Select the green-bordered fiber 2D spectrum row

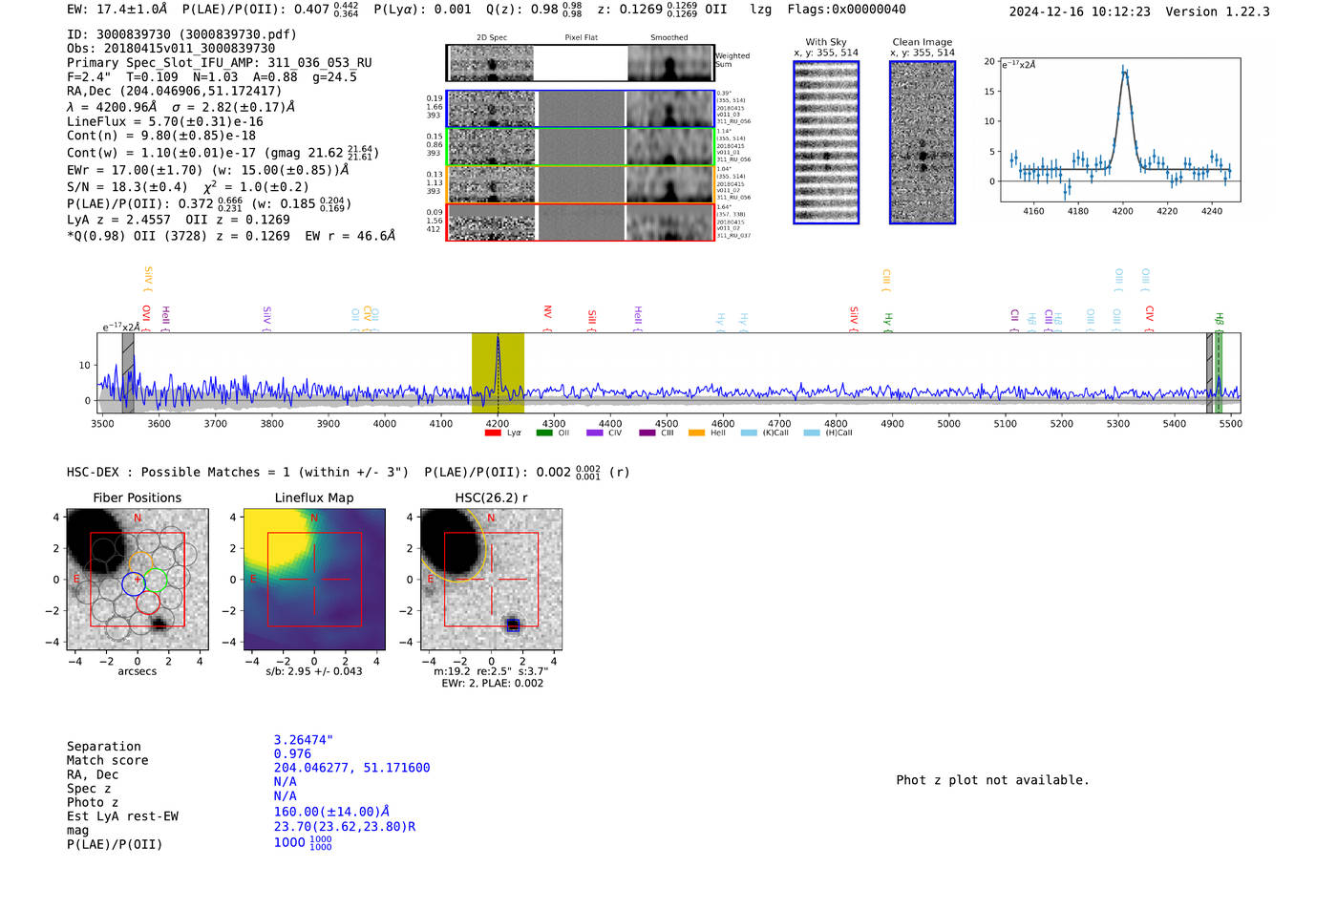[581, 147]
